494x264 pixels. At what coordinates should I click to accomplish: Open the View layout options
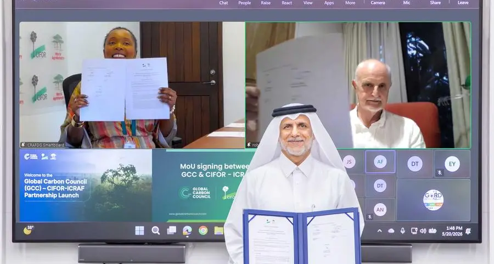pyautogui.click(x=308, y=3)
